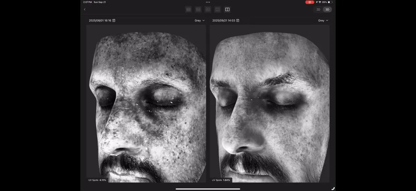Switch to the four-panel grid layout icon
This screenshot has width=416, height=191.
pyautogui.click(x=208, y=9)
